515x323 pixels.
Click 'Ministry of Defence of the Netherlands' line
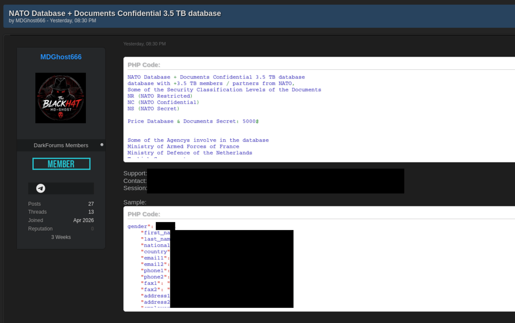[x=190, y=153]
